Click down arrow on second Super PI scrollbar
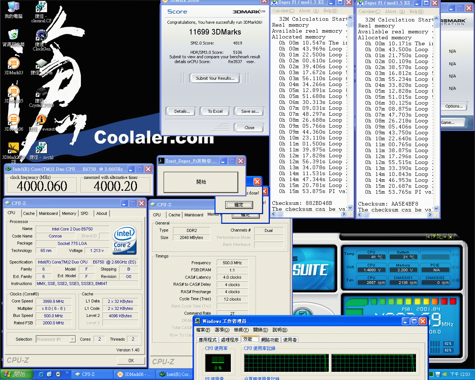Image resolution: width=475 pixels, height=380 pixels. pos(436,208)
